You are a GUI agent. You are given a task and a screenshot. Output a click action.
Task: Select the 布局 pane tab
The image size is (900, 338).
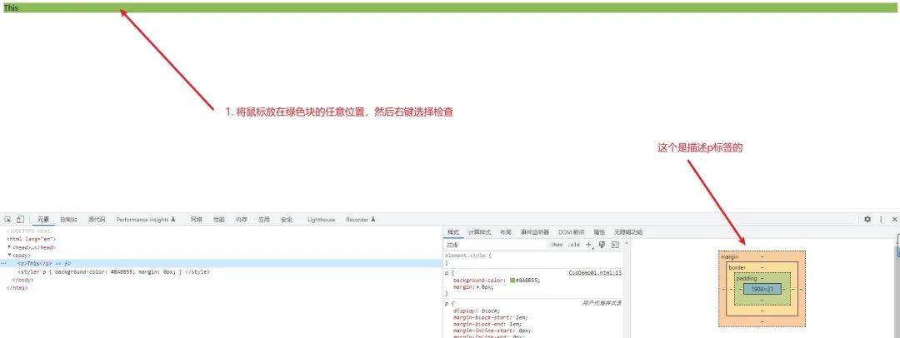(x=506, y=231)
